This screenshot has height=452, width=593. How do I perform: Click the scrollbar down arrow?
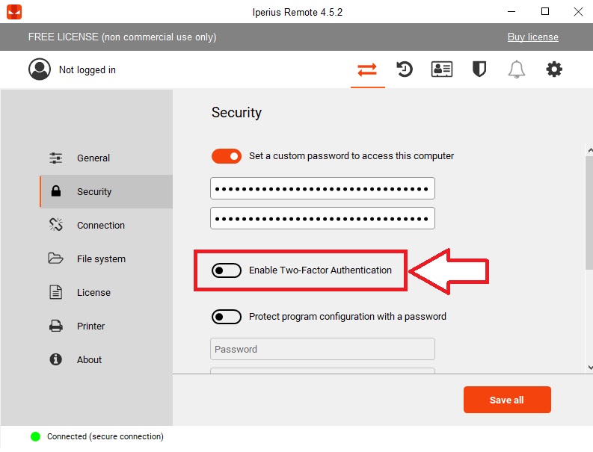coord(589,367)
